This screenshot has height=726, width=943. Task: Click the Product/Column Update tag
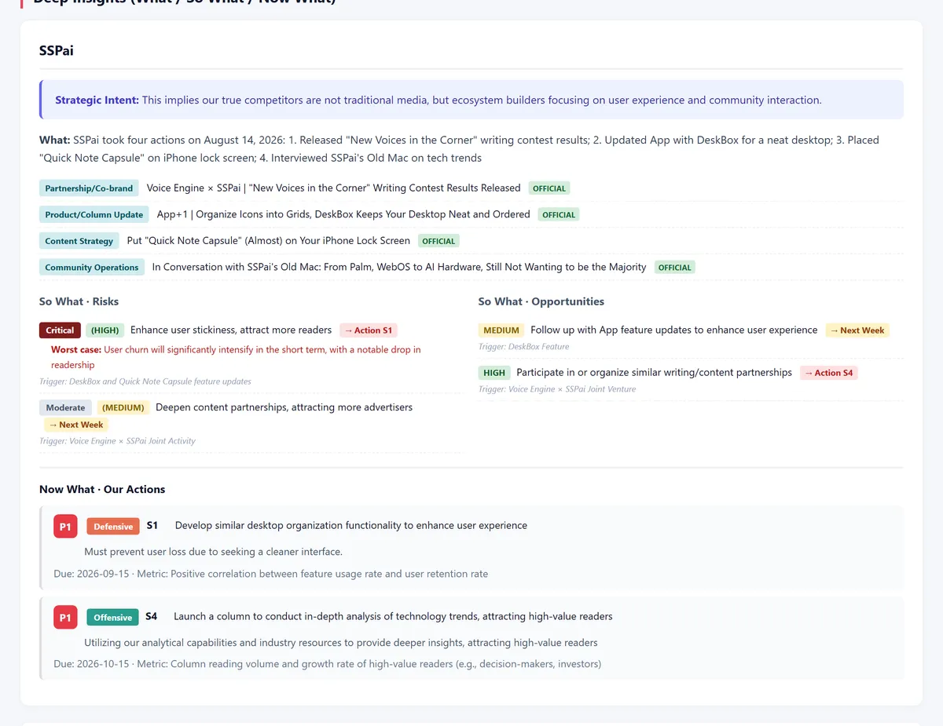(x=94, y=214)
